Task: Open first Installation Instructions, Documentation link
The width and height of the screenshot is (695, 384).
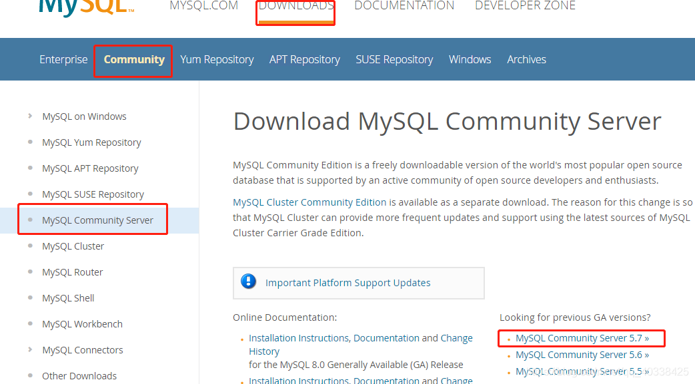Action: click(x=333, y=338)
